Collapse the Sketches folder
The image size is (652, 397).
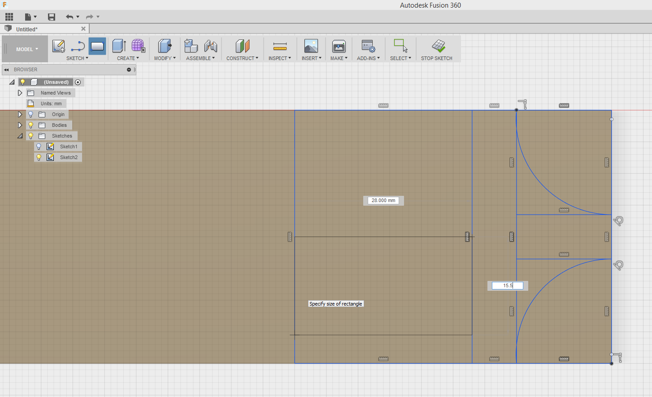20,136
